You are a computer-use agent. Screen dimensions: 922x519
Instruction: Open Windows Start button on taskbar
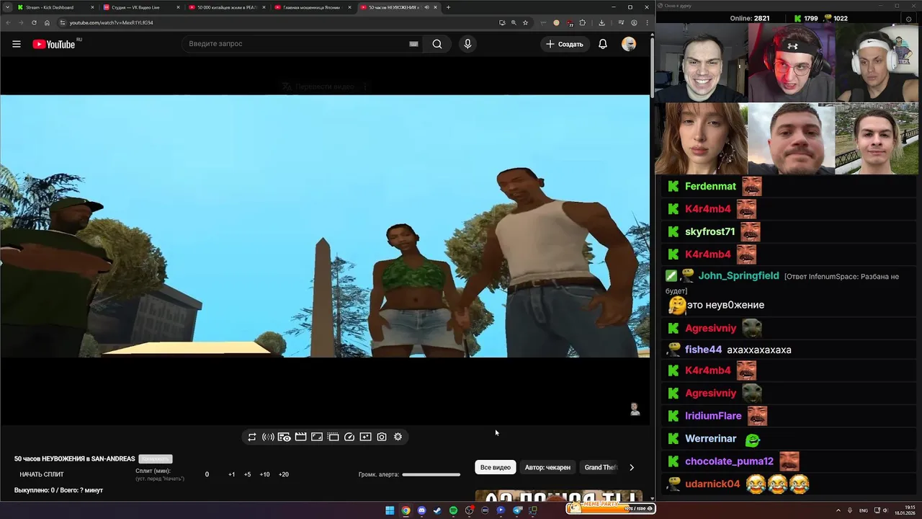pos(390,510)
